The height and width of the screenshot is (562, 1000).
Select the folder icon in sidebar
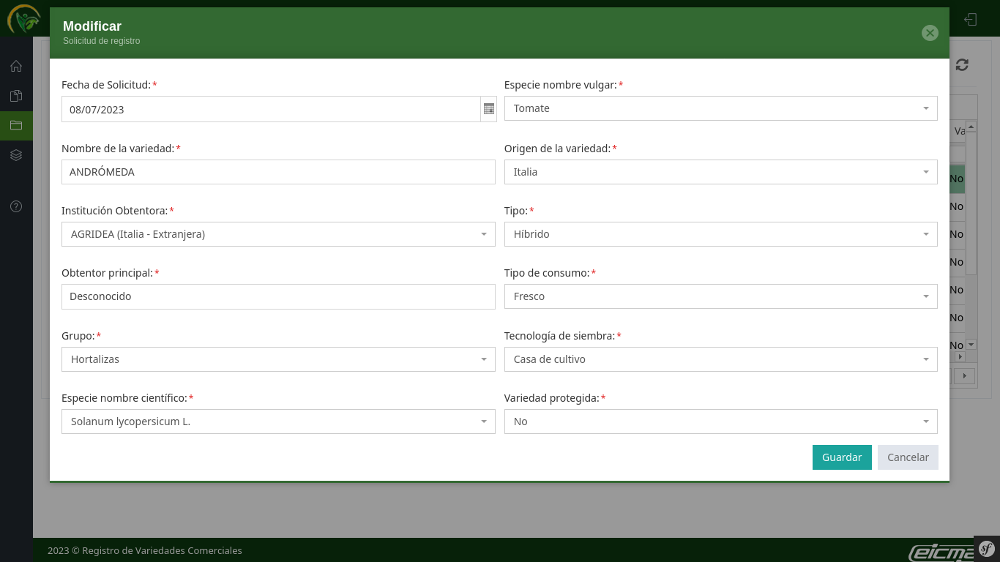click(x=16, y=125)
